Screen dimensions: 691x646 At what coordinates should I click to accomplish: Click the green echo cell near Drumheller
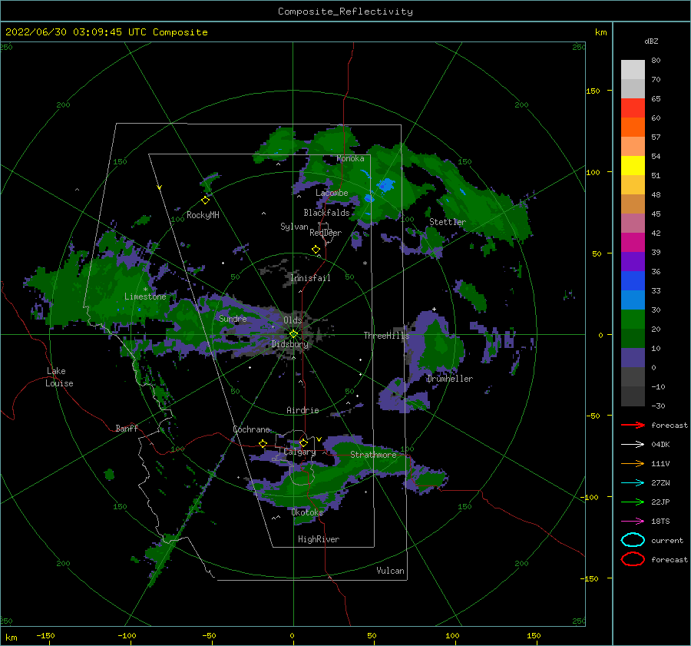tap(441, 349)
